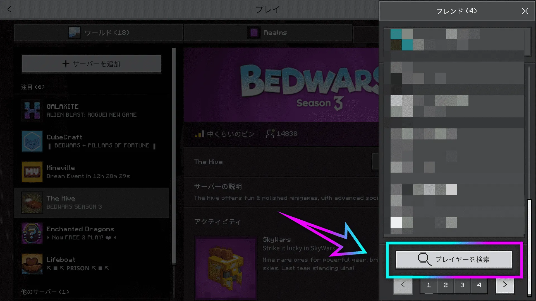
Task: Click the サーバーを追加 button
Action: click(92, 64)
